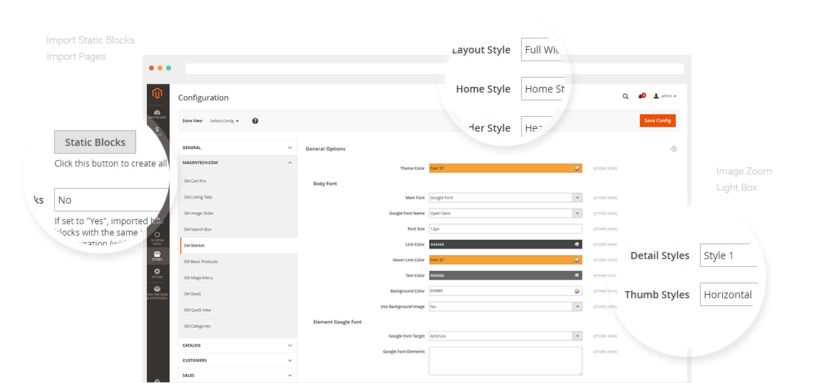This screenshot has height=383, width=834.
Task: Expand the CUSTOMERS config section
Action: coord(238,360)
